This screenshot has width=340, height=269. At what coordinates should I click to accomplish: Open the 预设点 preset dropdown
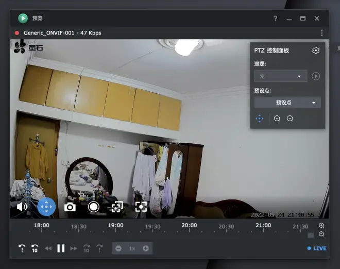click(x=287, y=103)
